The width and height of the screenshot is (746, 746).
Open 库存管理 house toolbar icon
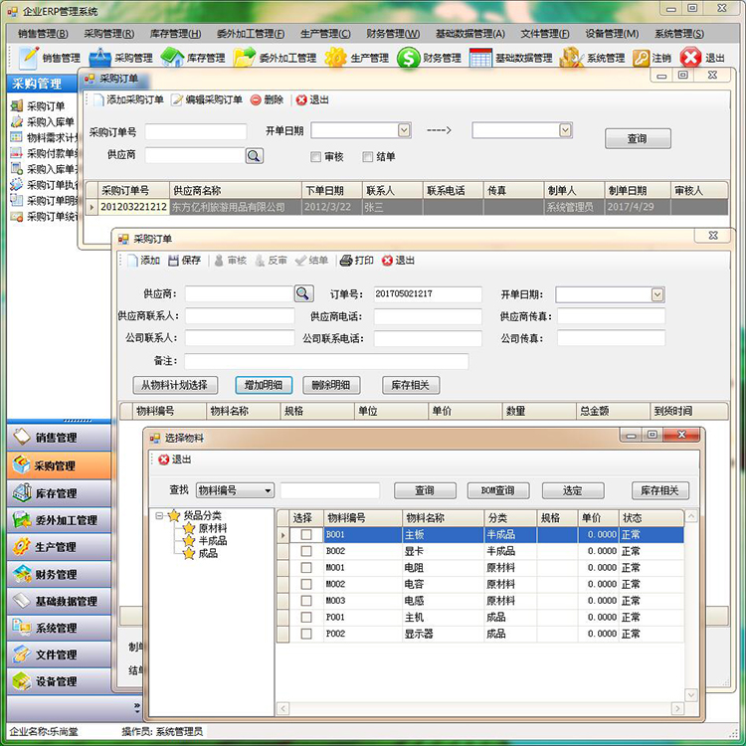click(x=172, y=58)
